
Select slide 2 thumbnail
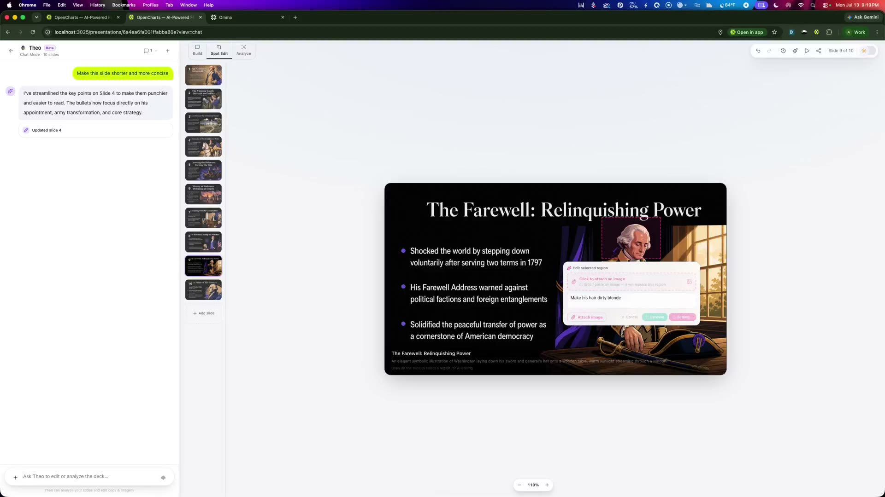click(203, 99)
